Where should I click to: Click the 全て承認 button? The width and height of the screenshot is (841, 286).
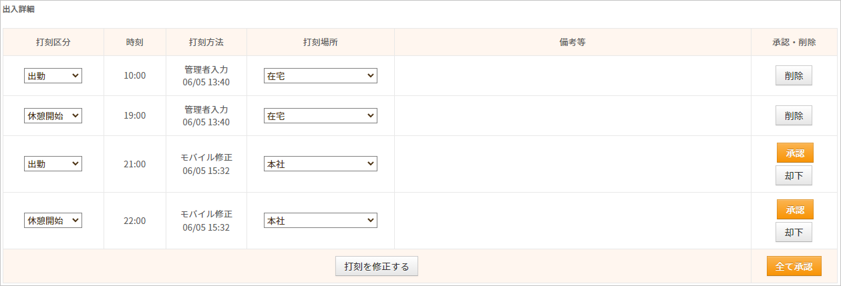pos(794,266)
